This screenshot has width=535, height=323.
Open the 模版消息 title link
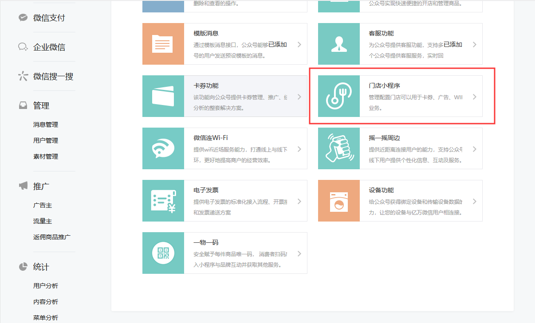coord(206,33)
